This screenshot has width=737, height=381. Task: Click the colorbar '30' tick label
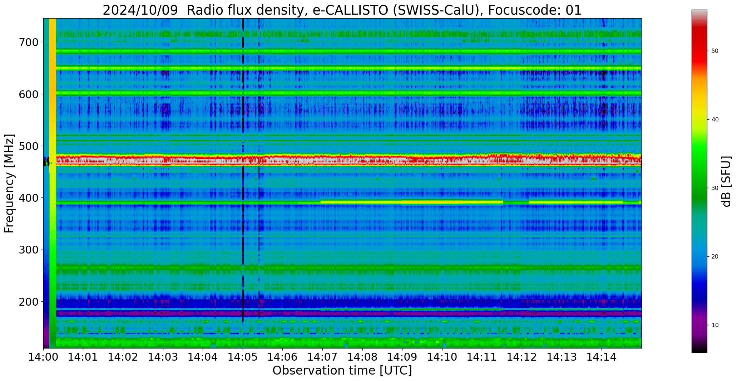click(x=715, y=188)
